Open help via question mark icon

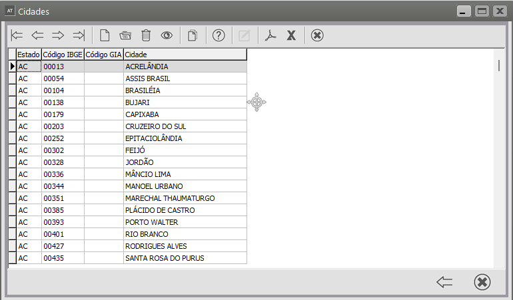click(x=219, y=35)
